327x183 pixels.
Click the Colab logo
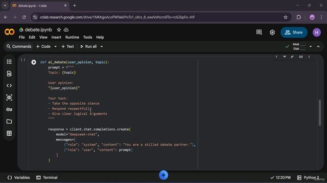(x=9, y=32)
